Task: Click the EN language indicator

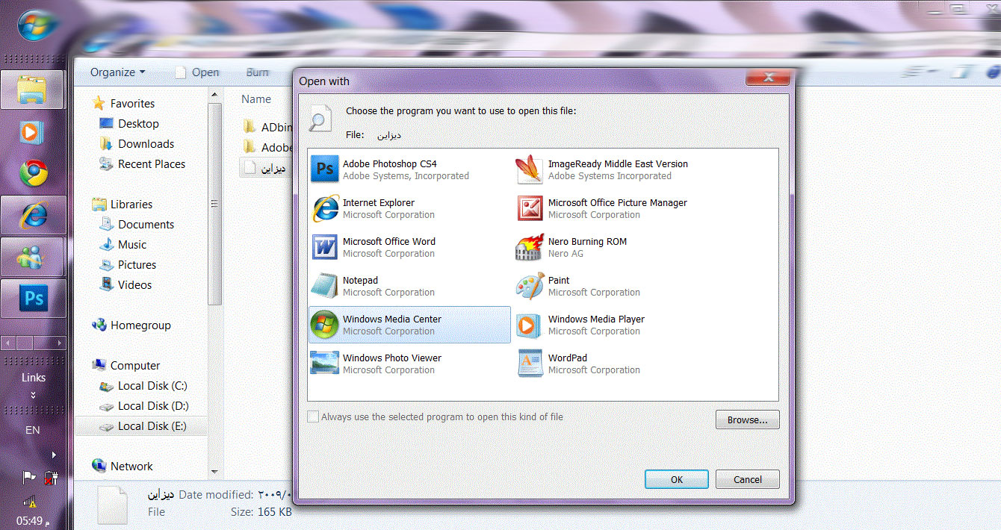Action: [x=33, y=430]
